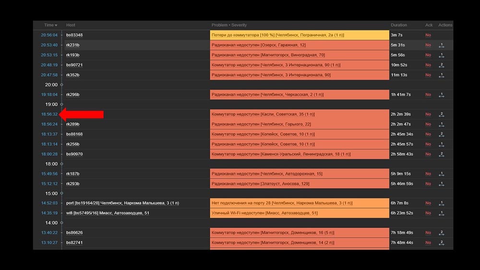Screen dimensions: 480x270
Task: Open host menu for bs88168
Action: pos(74,134)
